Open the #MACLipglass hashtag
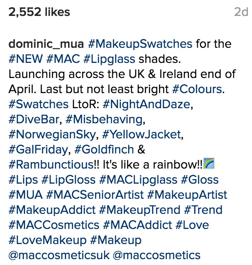The image size is (252, 265). coord(138,180)
